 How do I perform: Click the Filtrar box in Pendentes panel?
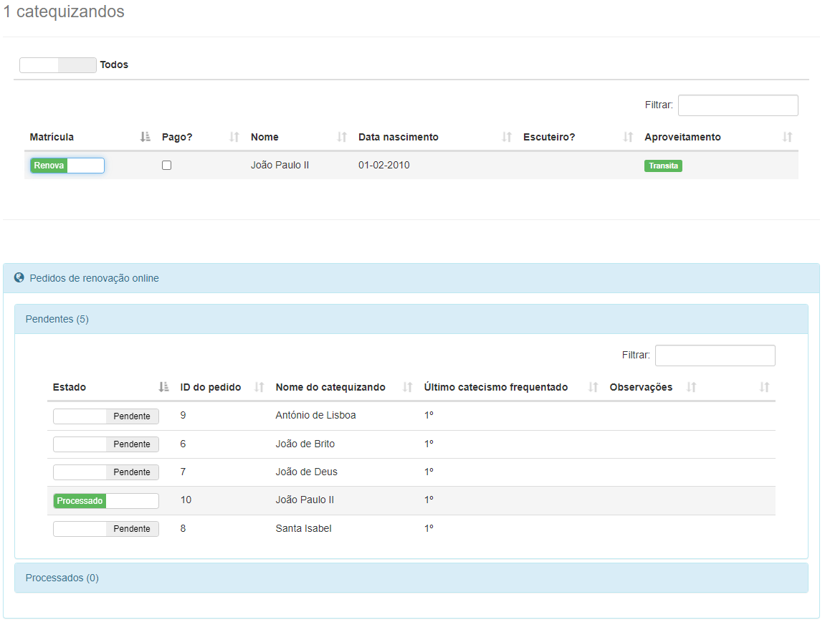coord(715,356)
